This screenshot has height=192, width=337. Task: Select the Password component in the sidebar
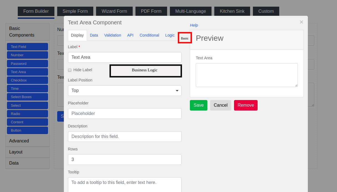[27, 63]
